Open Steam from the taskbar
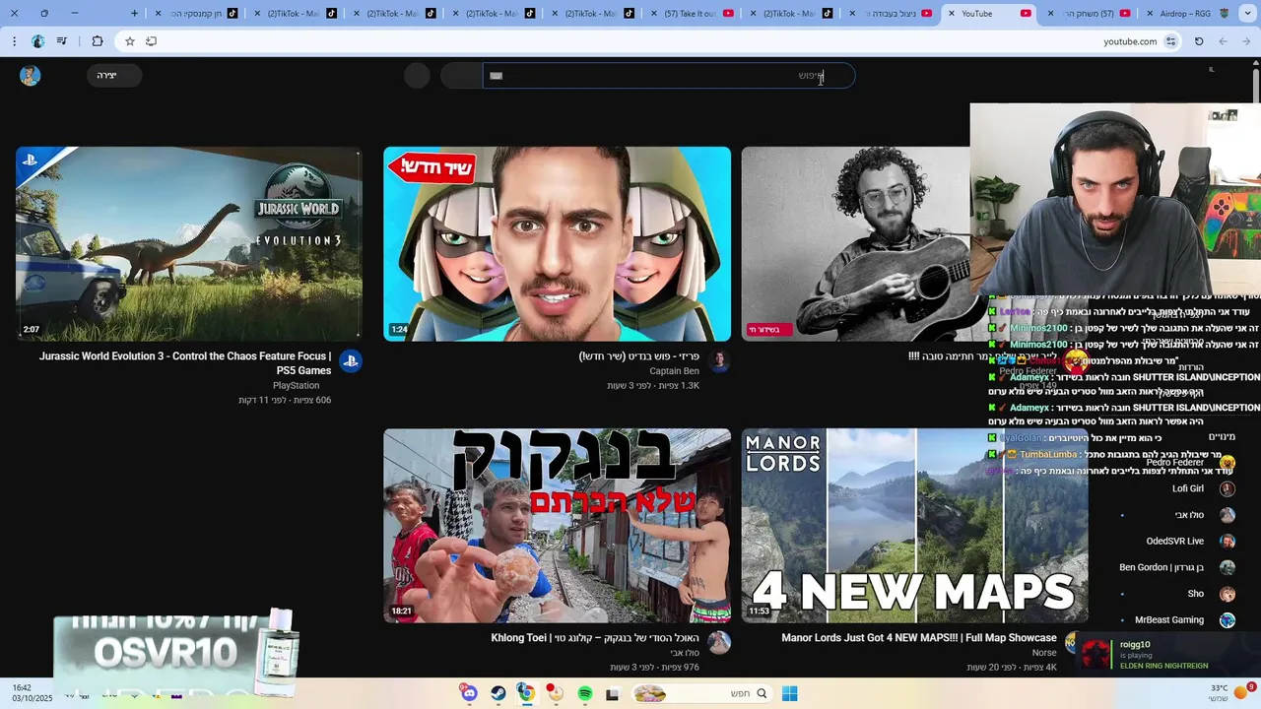The width and height of the screenshot is (1261, 709). [x=498, y=694]
